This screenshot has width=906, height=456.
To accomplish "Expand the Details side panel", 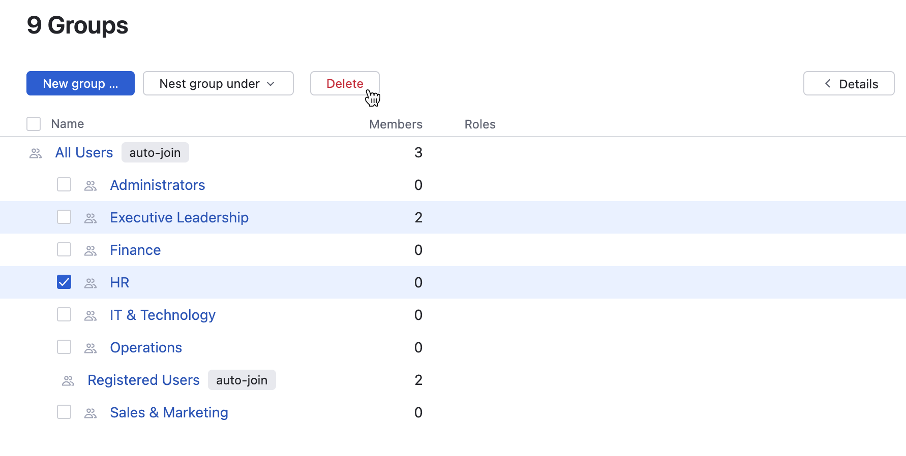I will tap(849, 83).
